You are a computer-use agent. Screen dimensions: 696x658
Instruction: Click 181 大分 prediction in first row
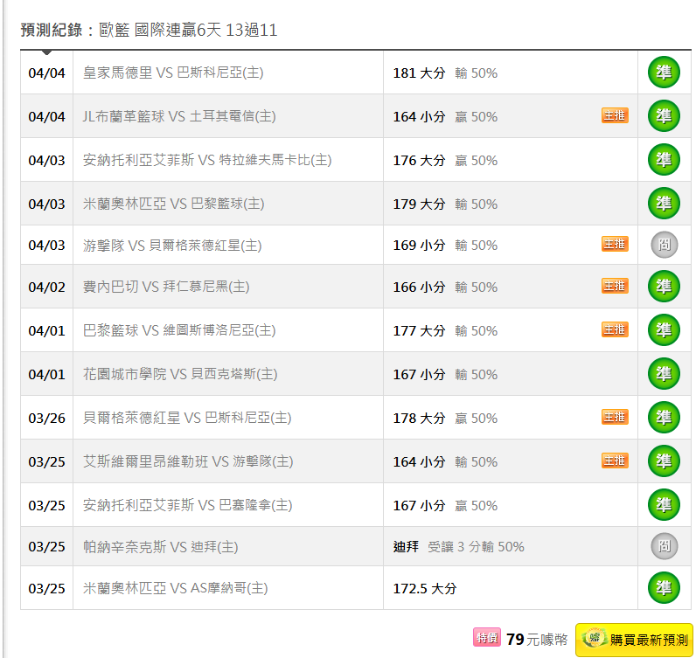[420, 73]
